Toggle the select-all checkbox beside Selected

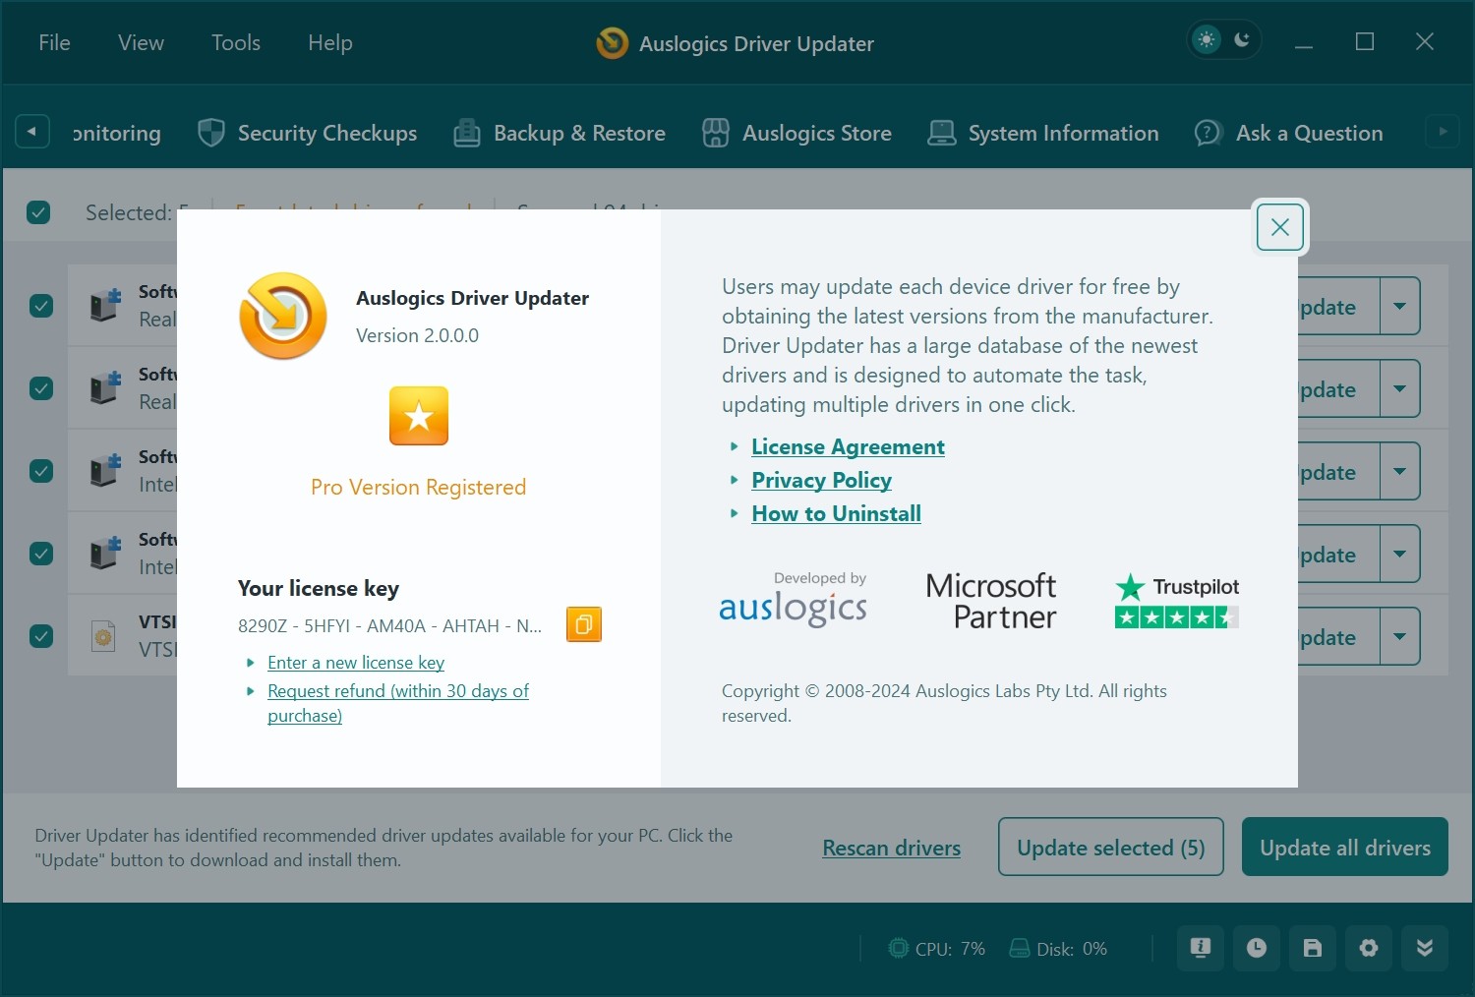[x=38, y=212]
